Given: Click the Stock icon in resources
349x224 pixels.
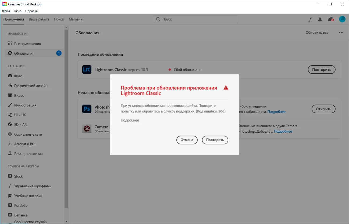Looking at the screenshot, I should (x=10, y=176).
